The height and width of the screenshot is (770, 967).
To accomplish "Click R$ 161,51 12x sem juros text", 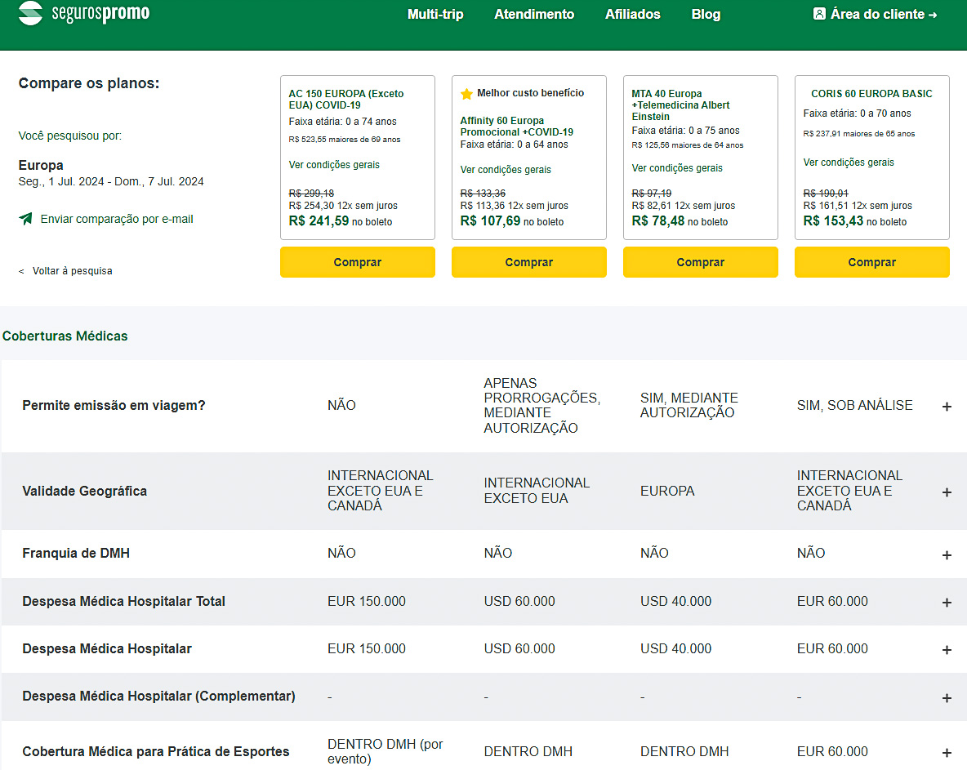I will [x=858, y=205].
